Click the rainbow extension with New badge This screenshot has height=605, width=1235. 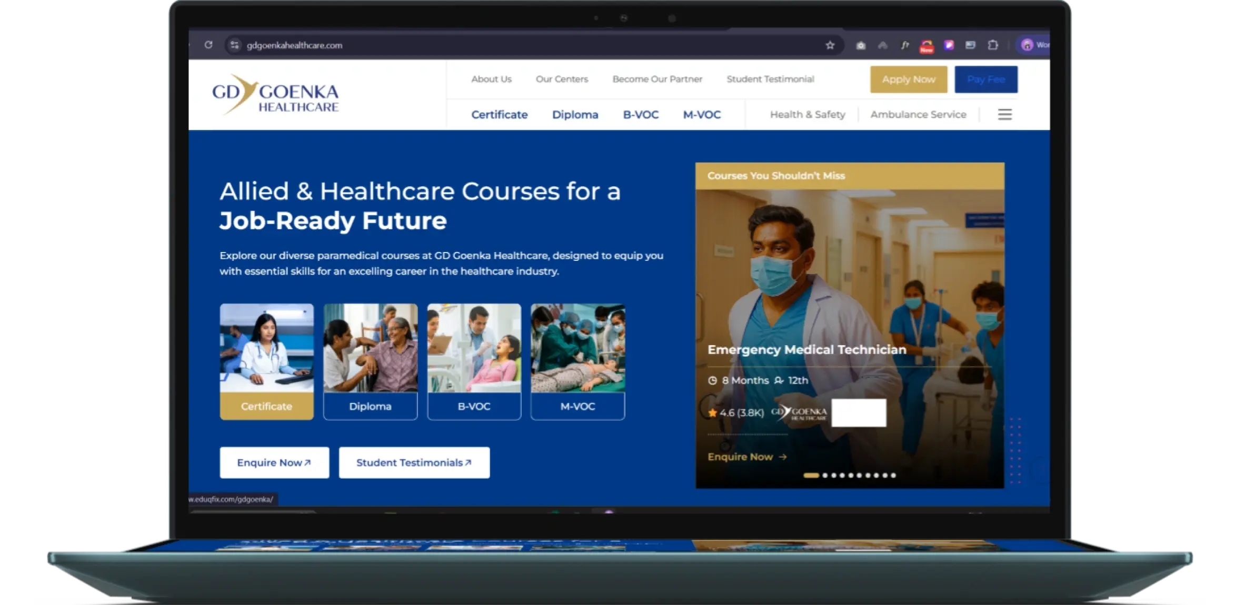coord(927,46)
